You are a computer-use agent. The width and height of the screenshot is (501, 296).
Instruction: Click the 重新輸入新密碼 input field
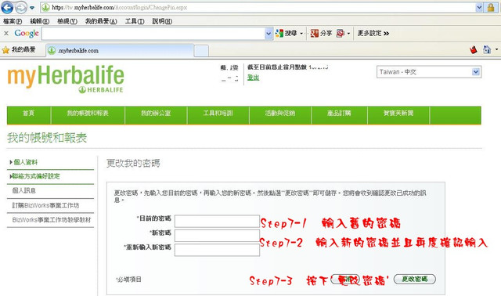[x=217, y=250]
